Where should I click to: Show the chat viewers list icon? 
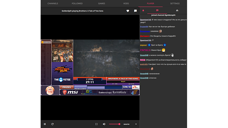pyautogui.click(x=177, y=10)
